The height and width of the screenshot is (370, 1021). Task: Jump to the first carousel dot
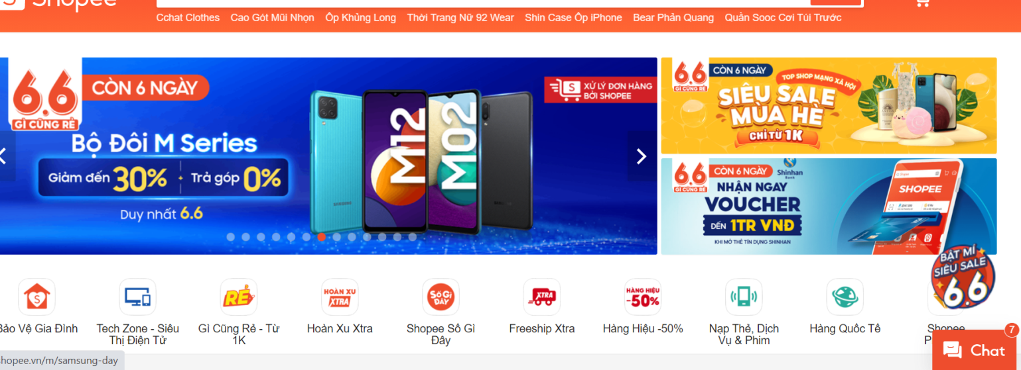[x=231, y=237]
